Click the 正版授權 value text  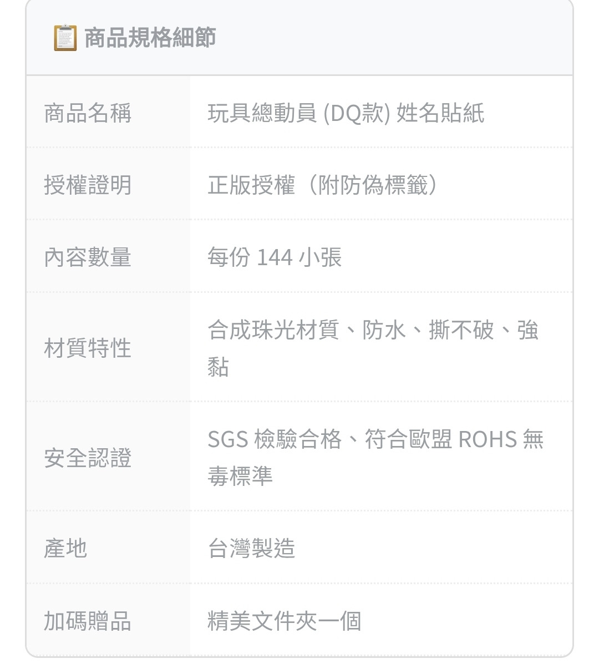click(x=251, y=185)
